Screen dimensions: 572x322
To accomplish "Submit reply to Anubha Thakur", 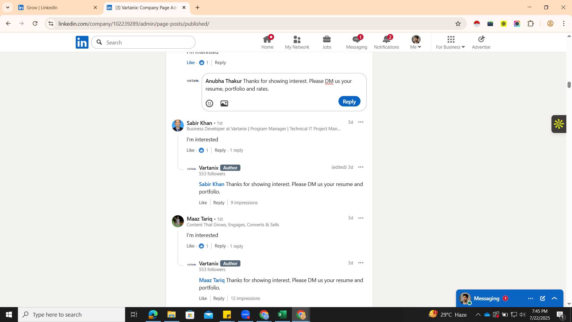I will [349, 102].
